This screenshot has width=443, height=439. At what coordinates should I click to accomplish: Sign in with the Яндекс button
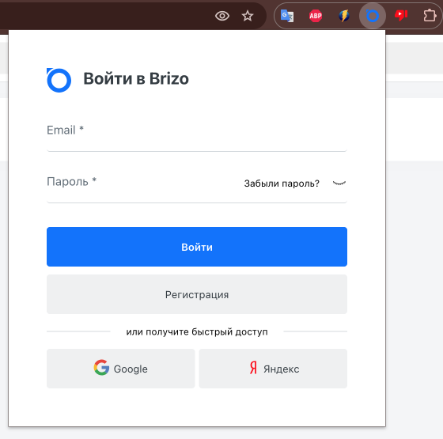click(273, 369)
